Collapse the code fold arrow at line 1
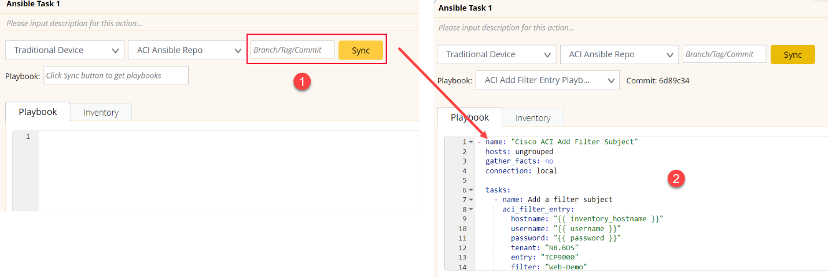Screen dimensions: 828x278 (x=471, y=142)
